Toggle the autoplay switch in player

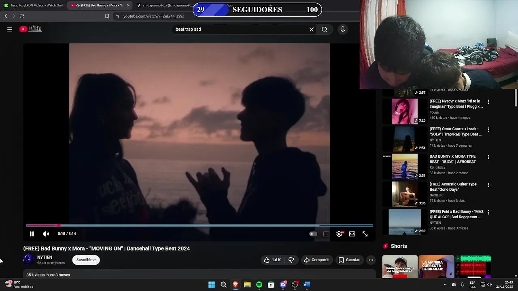[x=312, y=234]
